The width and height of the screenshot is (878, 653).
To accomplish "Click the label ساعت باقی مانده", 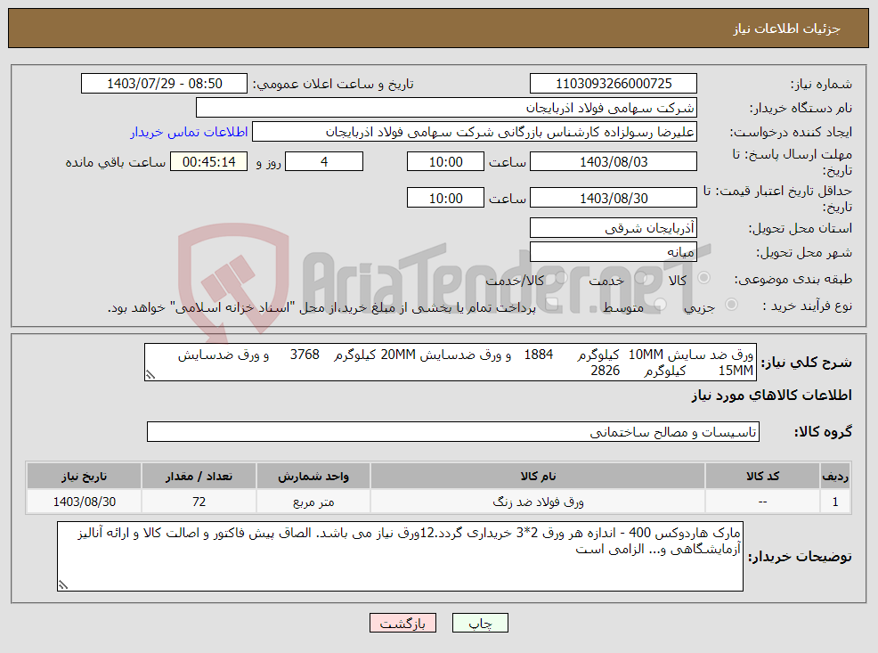I will pyautogui.click(x=116, y=162).
